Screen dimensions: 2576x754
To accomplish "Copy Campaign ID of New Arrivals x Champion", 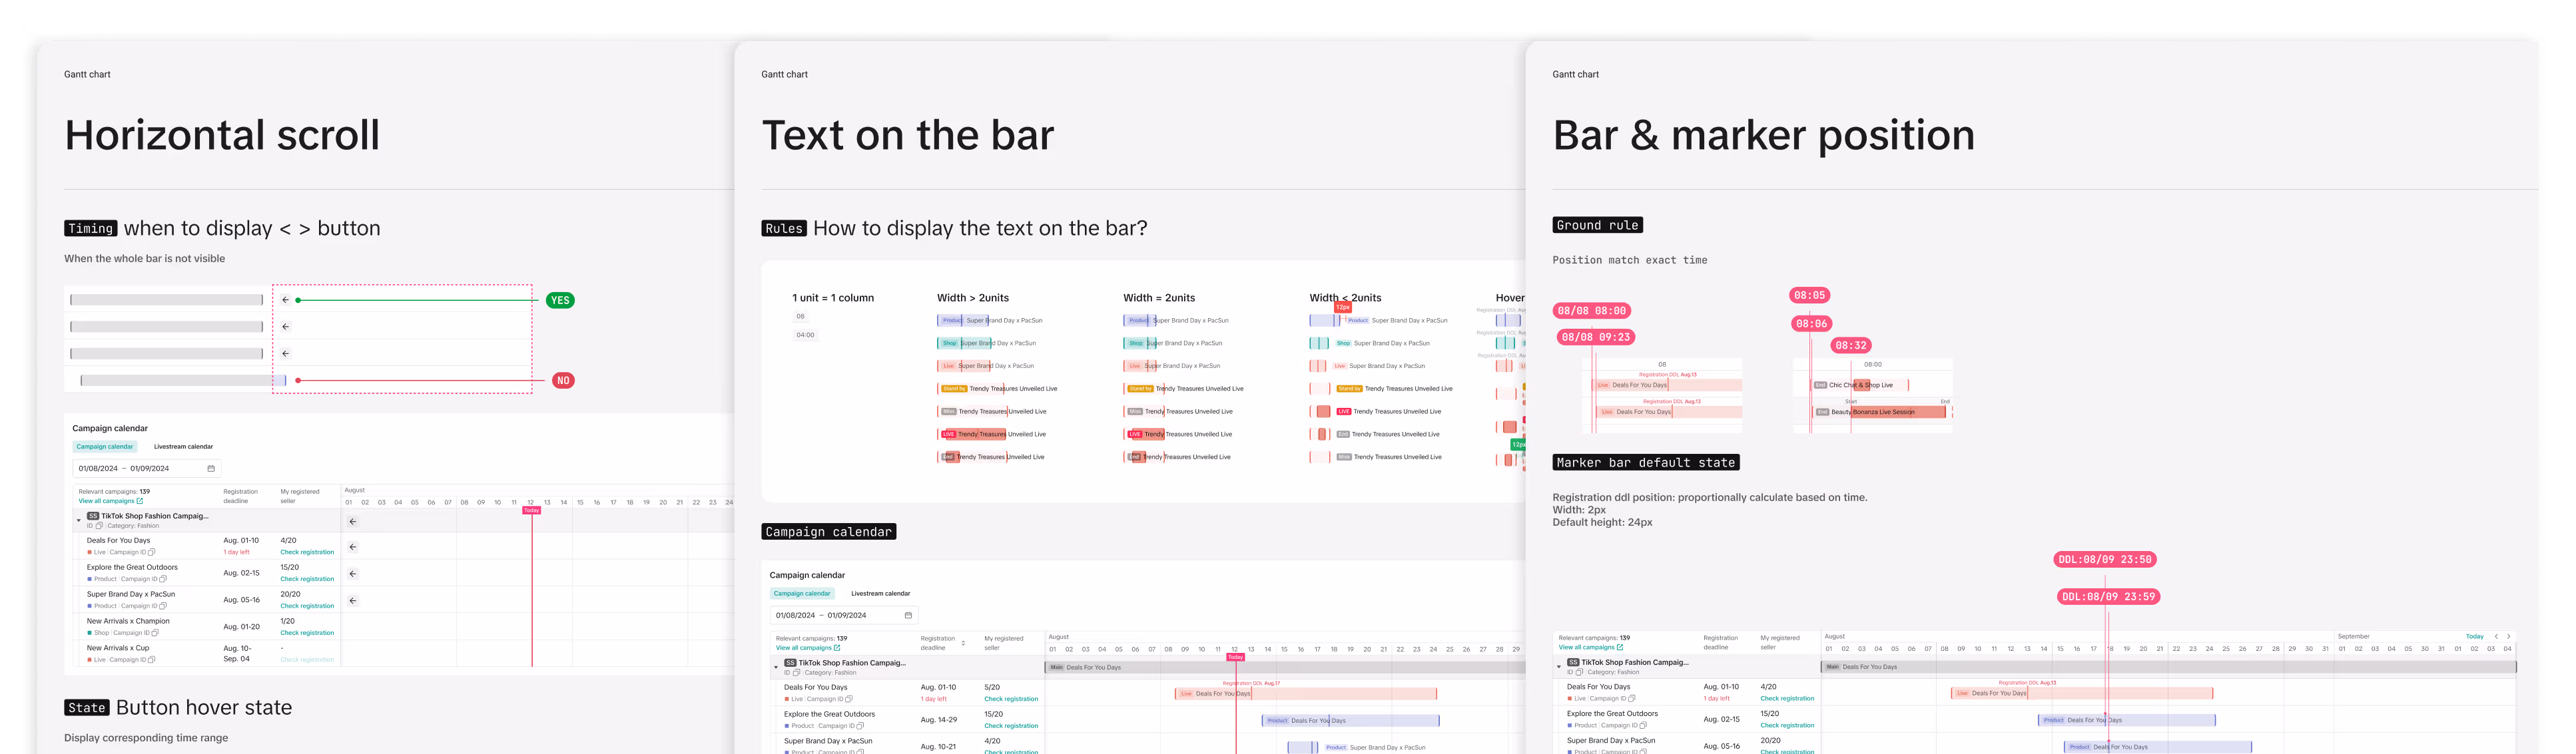I will pos(155,633).
